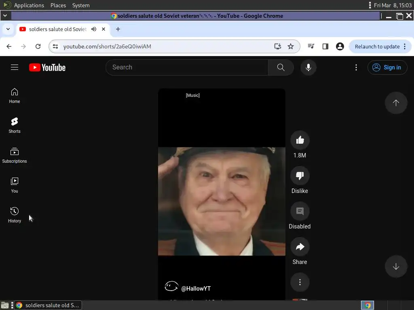The image size is (414, 310).
Task: Open Chrome media controls icon
Action: 311,46
